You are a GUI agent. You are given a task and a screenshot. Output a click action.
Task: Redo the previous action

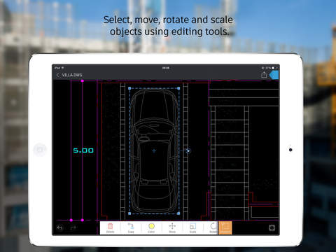pos(73,227)
